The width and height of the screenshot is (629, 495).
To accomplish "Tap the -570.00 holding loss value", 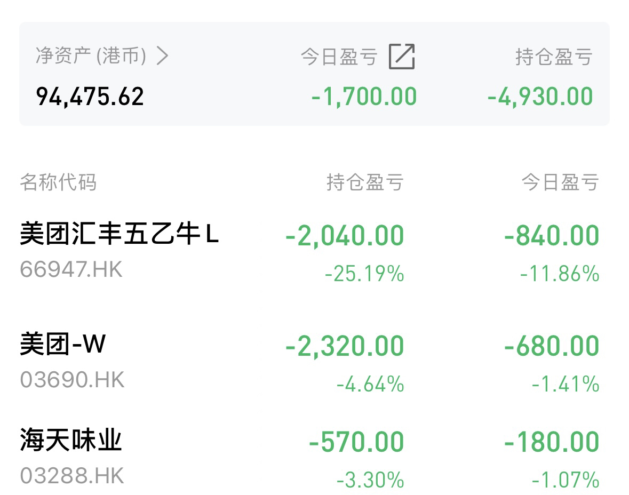I will (x=356, y=442).
